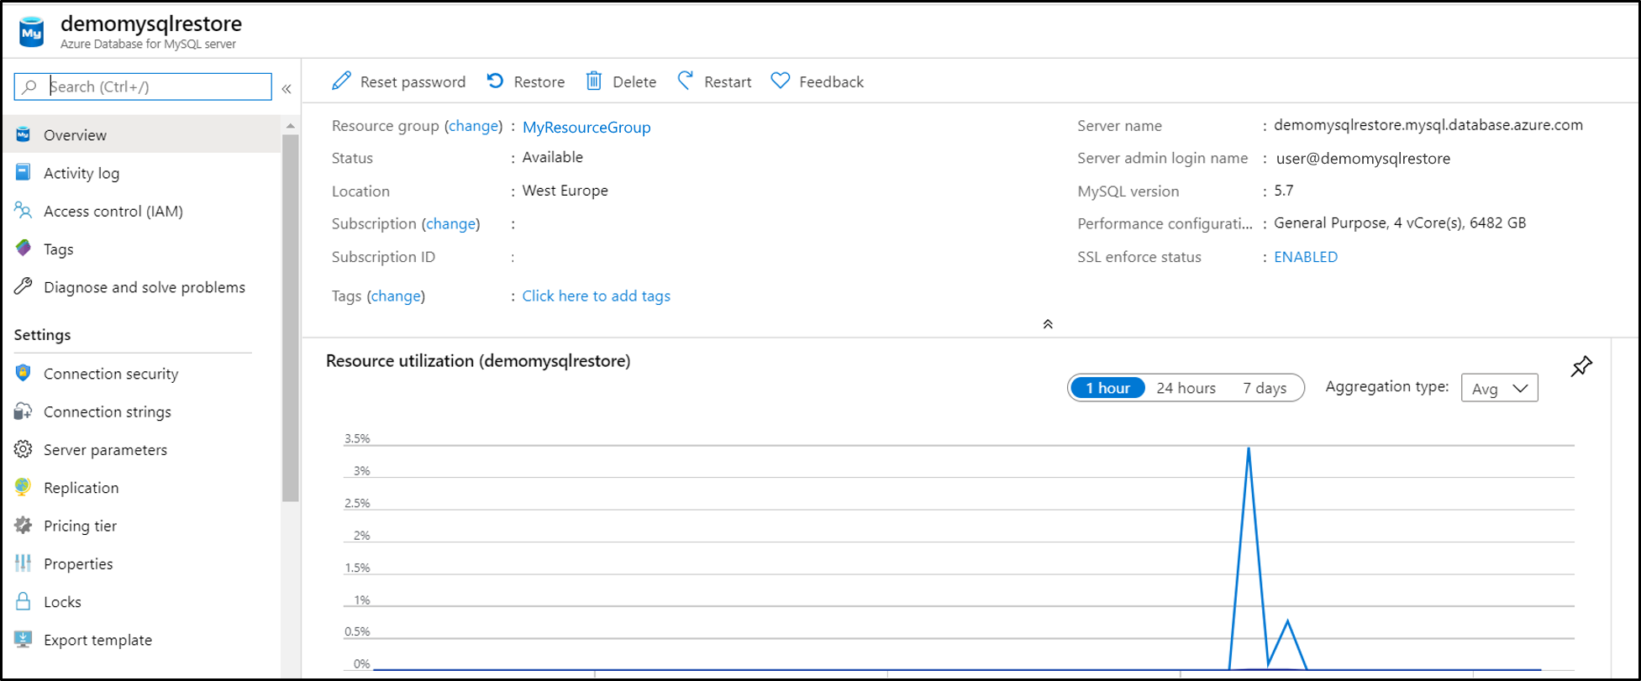Click here to add tags link
The image size is (1641, 681).
point(596,296)
